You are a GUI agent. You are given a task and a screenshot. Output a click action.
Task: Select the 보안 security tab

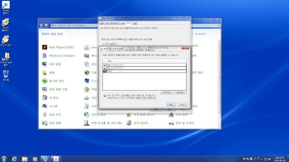[x=129, y=23]
